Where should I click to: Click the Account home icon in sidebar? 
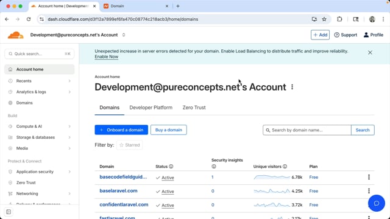click(x=10, y=69)
